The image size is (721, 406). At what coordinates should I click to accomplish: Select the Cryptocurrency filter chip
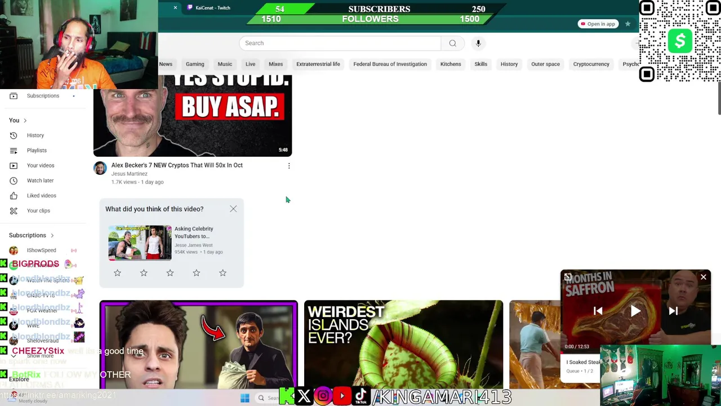[x=591, y=64]
